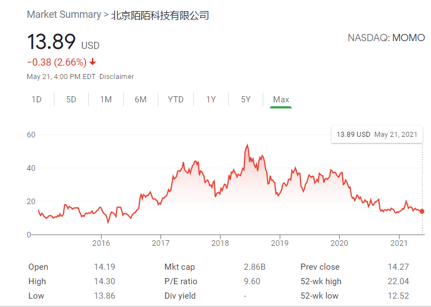Click the 13.89 USD chart tooltip

tap(377, 135)
